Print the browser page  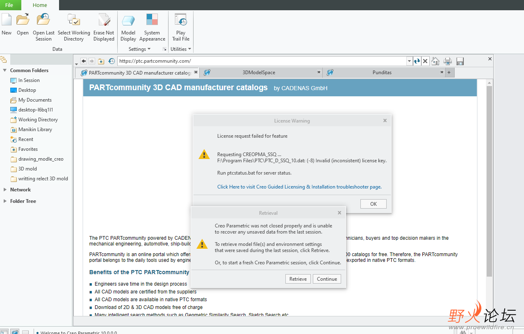[448, 61]
